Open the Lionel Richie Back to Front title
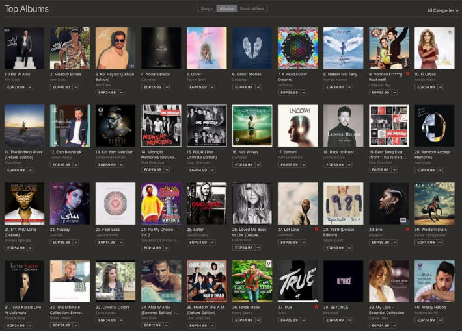The width and height of the screenshot is (462, 331). [x=338, y=152]
